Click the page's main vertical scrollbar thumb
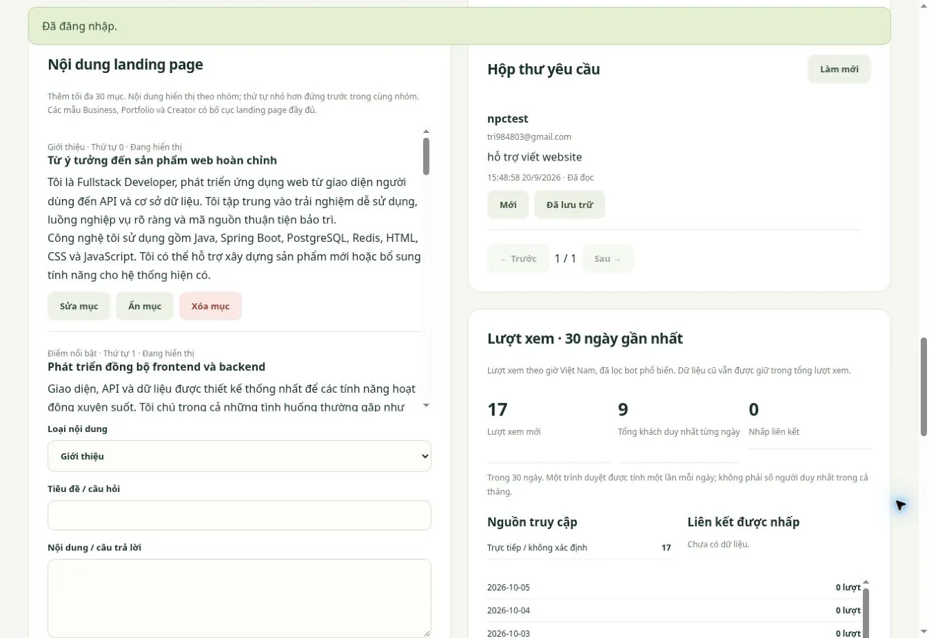 click(x=923, y=387)
